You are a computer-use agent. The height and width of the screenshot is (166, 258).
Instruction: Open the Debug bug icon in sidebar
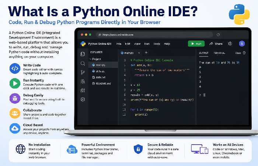(83, 82)
